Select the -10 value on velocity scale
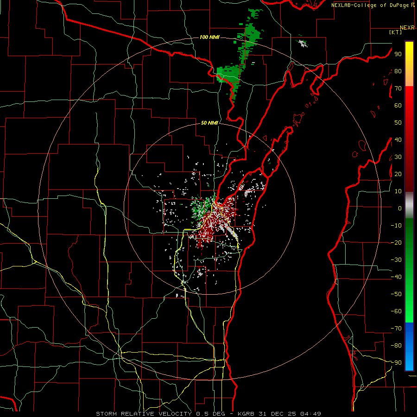This screenshot has width=417, height=417. pyautogui.click(x=396, y=226)
